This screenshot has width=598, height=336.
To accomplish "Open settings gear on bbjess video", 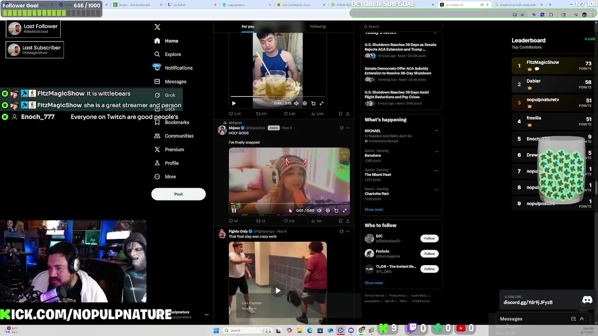I will (327, 210).
